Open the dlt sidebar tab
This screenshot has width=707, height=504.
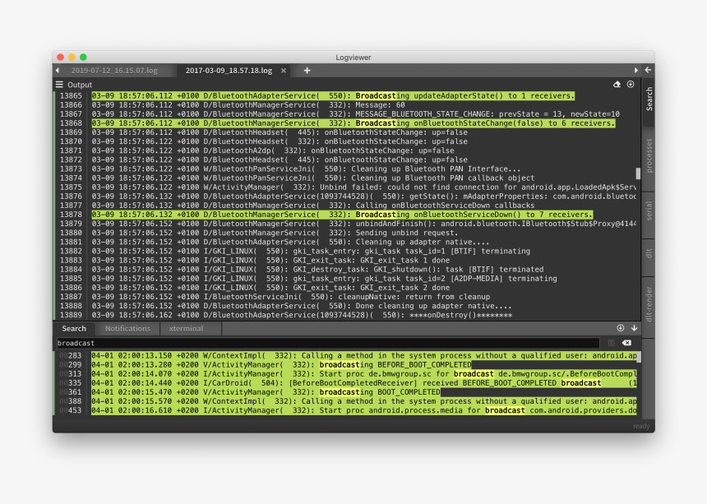pos(649,254)
